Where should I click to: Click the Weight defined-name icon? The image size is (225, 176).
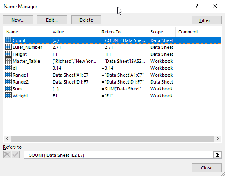[9, 95]
